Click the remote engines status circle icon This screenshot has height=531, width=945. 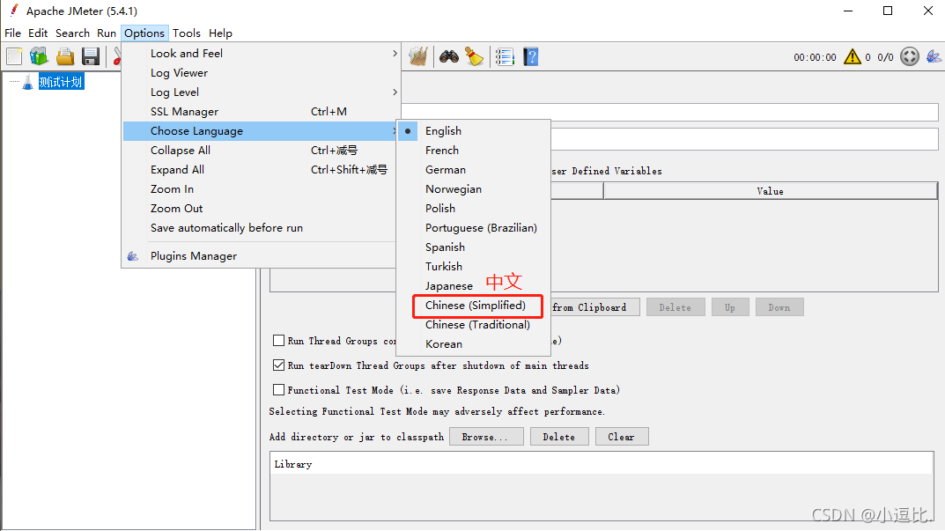(910, 56)
